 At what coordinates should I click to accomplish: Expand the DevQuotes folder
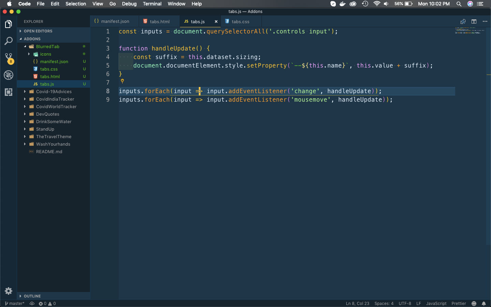coord(54,114)
